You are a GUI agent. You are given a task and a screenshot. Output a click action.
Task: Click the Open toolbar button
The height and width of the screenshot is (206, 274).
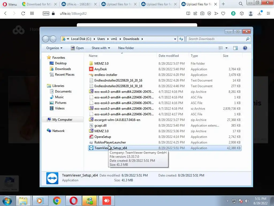pyautogui.click(x=77, y=48)
